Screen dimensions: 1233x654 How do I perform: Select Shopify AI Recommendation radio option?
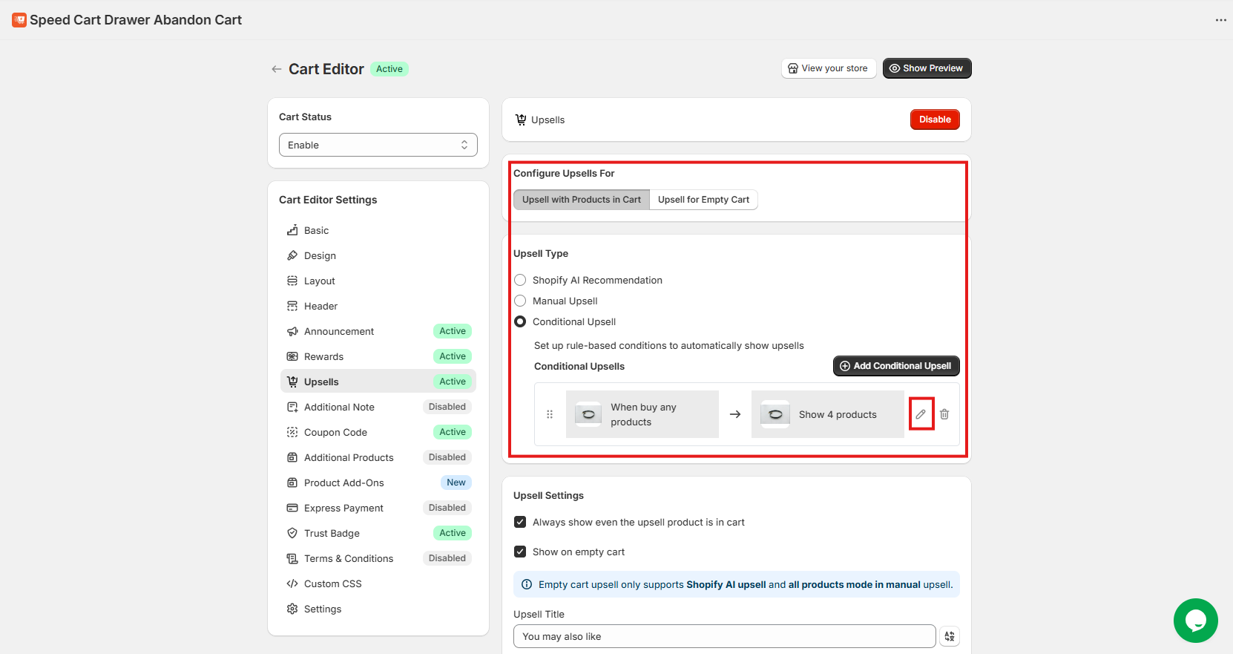coord(520,280)
